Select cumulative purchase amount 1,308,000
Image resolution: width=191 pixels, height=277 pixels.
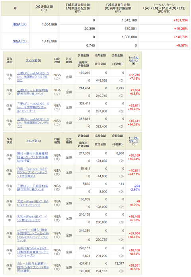tap(129, 37)
